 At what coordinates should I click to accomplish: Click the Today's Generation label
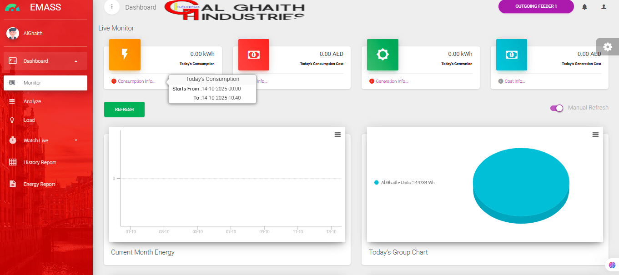[457, 64]
